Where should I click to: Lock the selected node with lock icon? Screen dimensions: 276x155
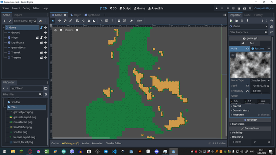coord(119,21)
